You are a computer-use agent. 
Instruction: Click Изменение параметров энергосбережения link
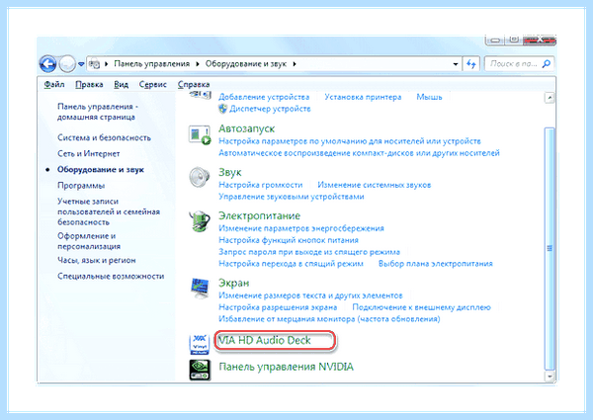point(301,228)
